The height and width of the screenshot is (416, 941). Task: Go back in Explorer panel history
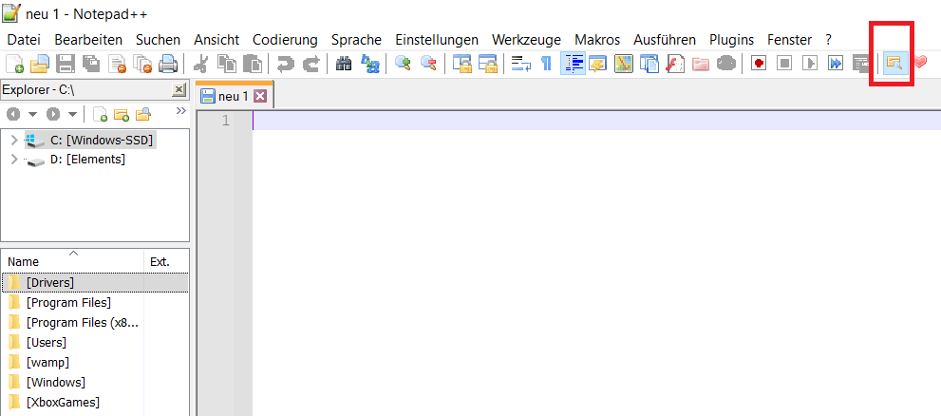point(13,113)
